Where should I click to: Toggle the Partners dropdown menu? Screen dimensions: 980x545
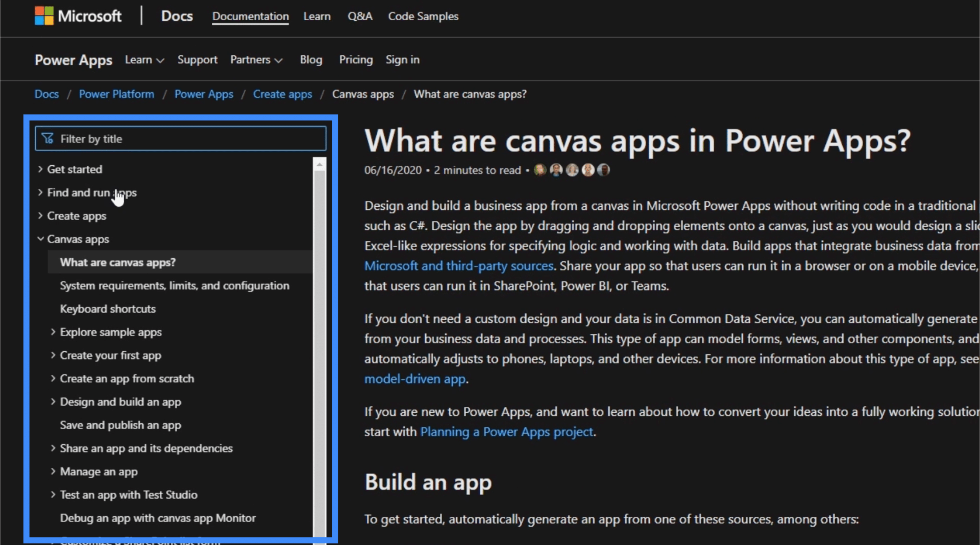point(256,60)
